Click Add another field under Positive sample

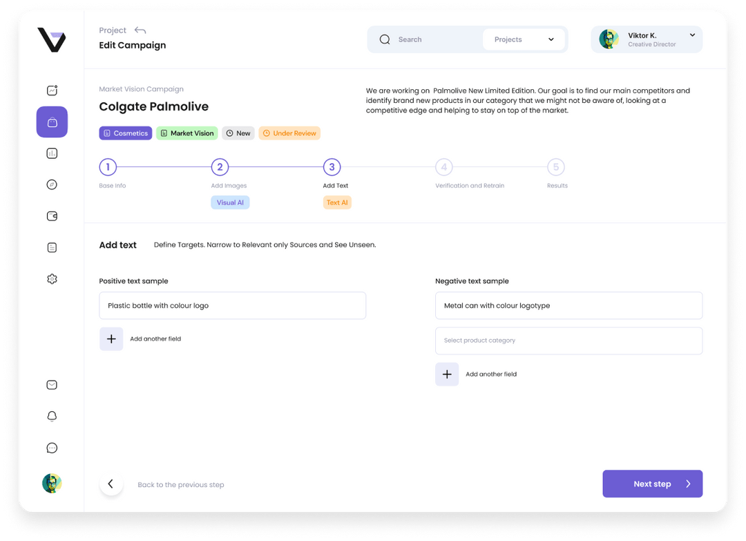[155, 339]
